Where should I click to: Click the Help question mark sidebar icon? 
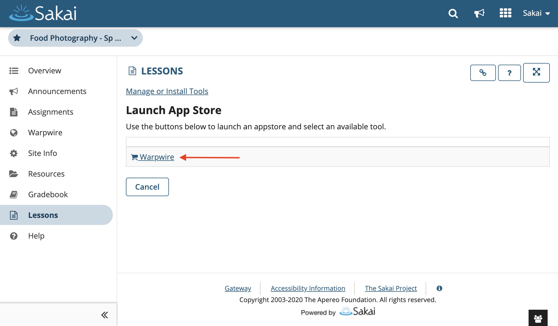pos(14,236)
